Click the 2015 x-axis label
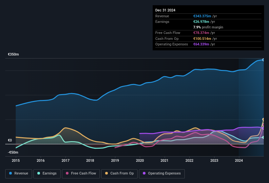This screenshot has height=183, width=269. (x=16, y=160)
